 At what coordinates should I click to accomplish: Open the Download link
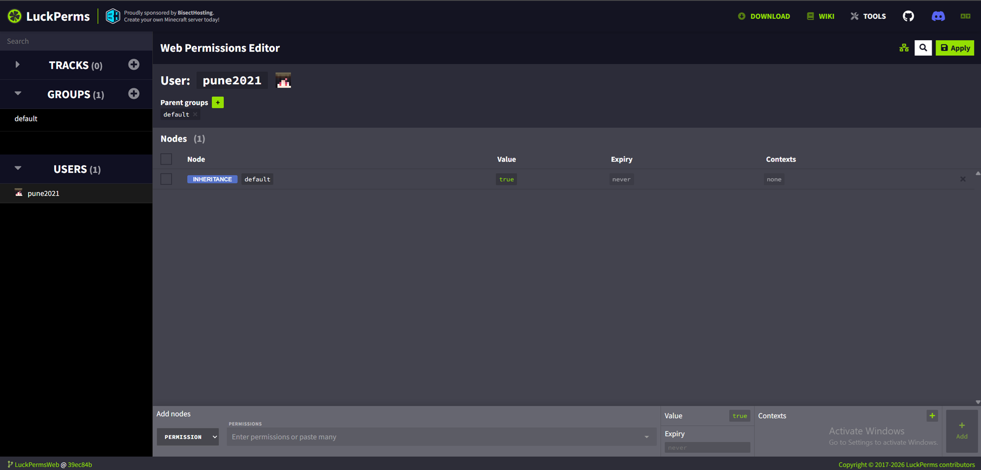coord(764,16)
